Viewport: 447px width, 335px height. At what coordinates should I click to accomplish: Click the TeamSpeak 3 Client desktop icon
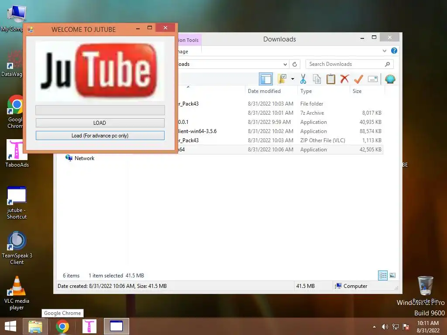[17, 248]
